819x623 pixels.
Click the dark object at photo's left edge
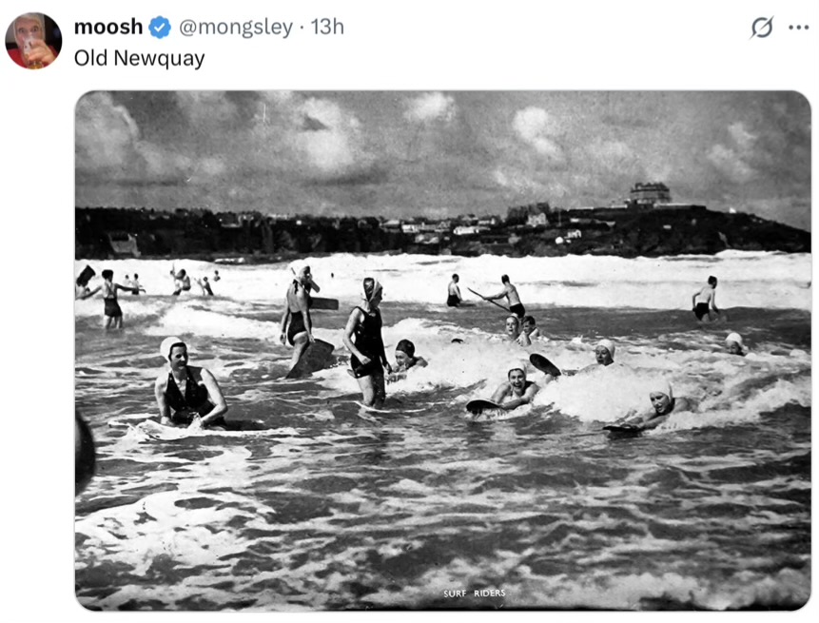click(x=85, y=452)
